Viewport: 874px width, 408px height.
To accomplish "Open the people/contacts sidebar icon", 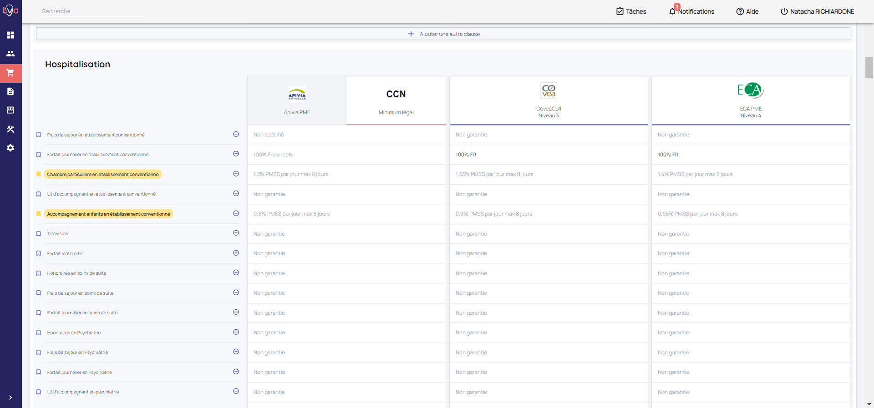I will click(x=10, y=54).
